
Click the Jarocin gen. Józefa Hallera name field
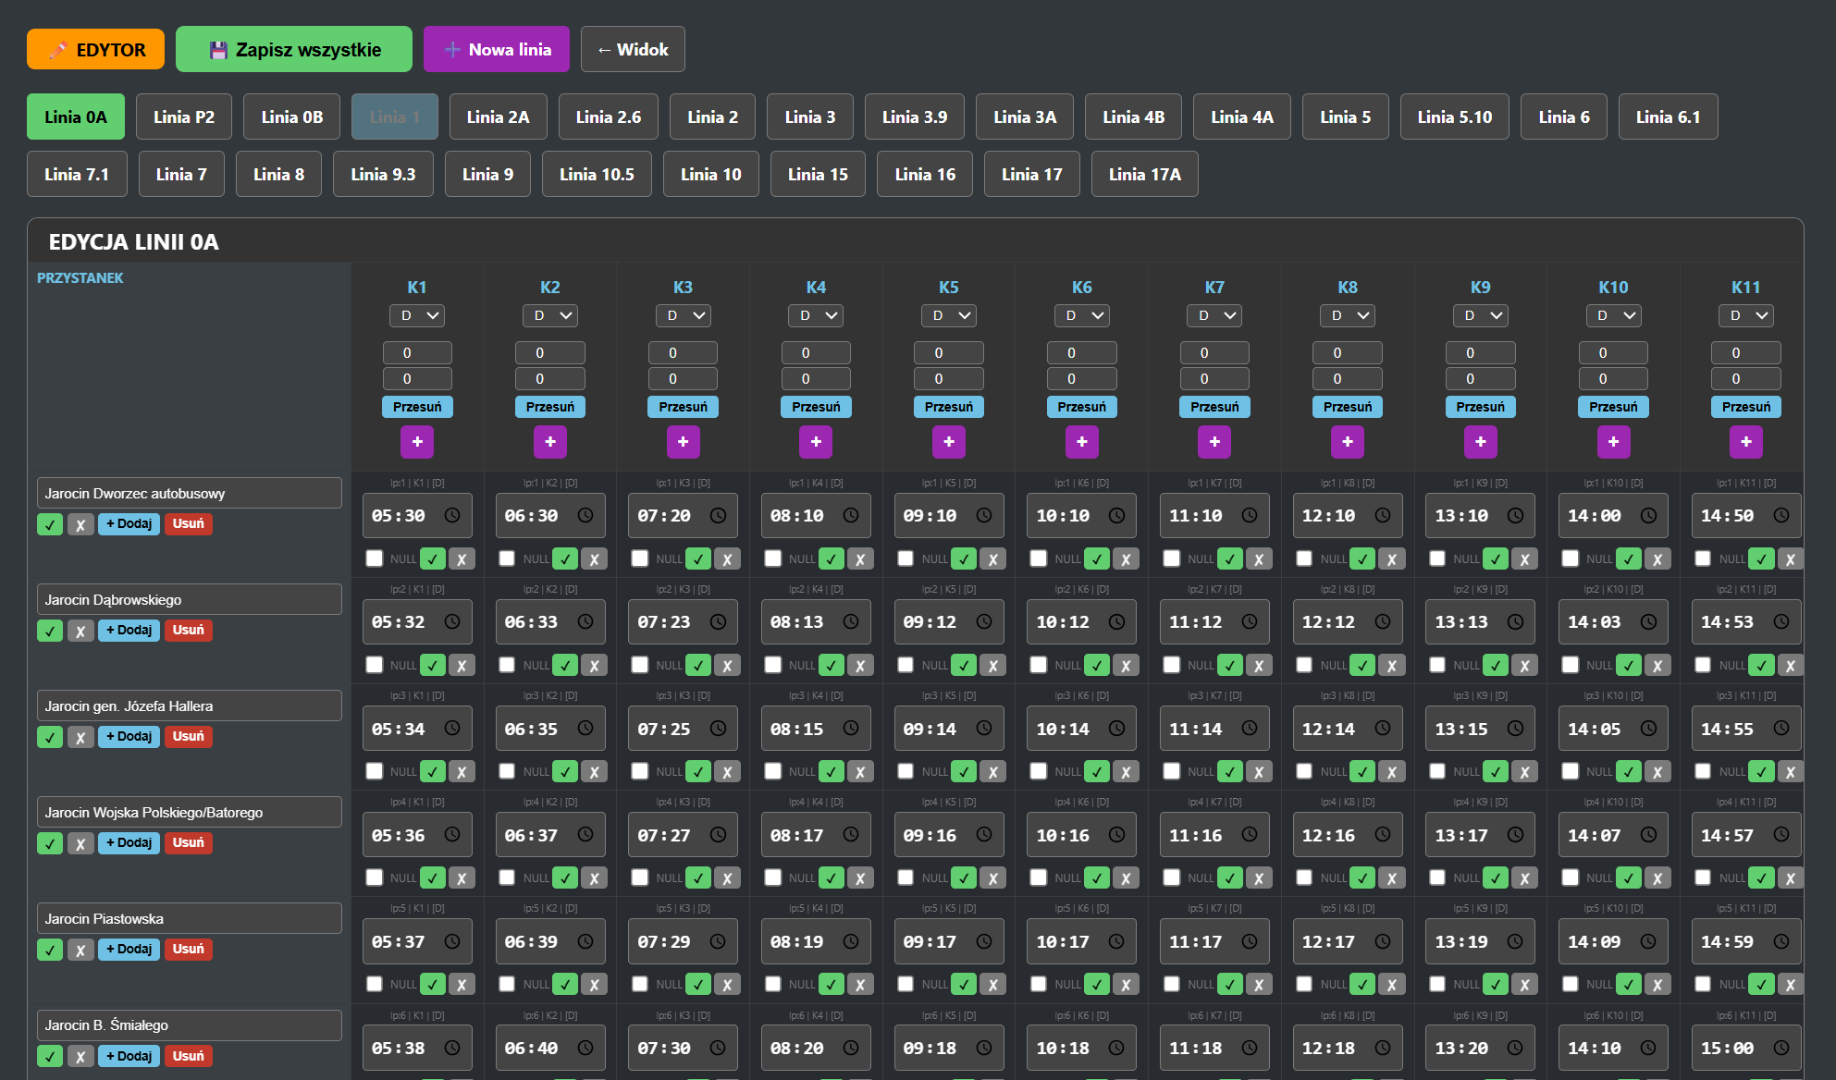(x=190, y=706)
